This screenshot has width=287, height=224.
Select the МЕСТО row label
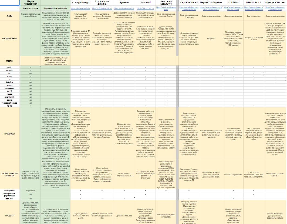pos(9,61)
